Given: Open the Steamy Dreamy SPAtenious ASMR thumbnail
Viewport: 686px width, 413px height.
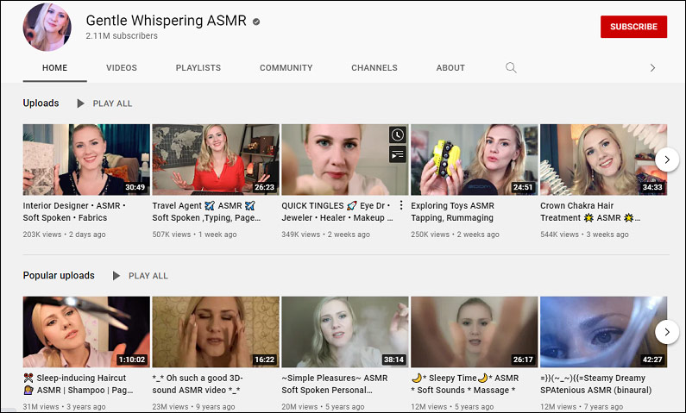Looking at the screenshot, I should 603,332.
